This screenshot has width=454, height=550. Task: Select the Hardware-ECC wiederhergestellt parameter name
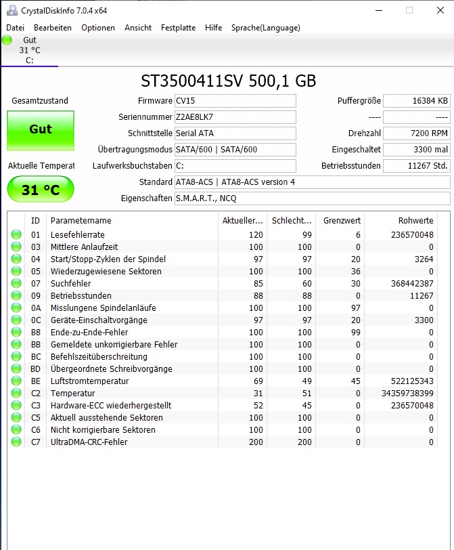(111, 406)
